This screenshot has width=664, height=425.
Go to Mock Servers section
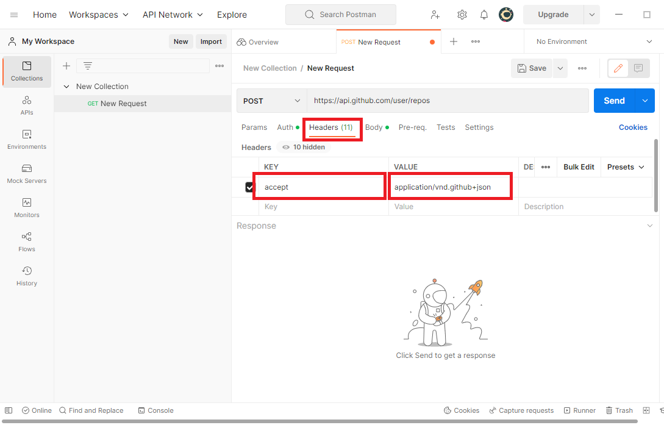(26, 174)
